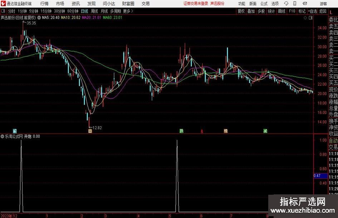
Task: Open the 行情 menu
Action: [44, 4]
